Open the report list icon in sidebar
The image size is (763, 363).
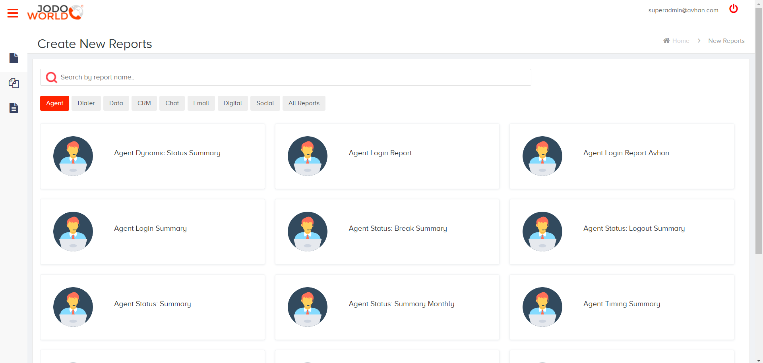click(14, 108)
